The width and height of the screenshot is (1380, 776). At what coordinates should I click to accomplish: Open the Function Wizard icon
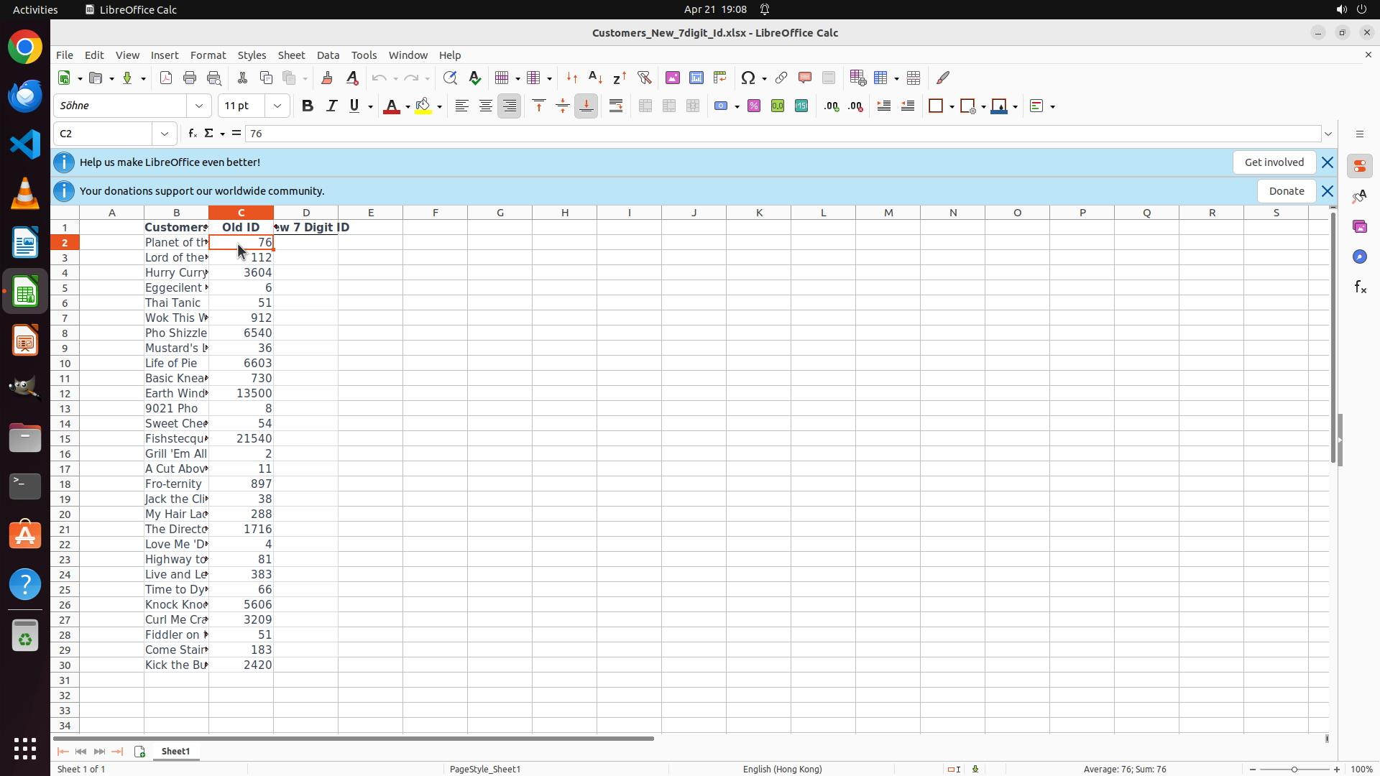click(x=193, y=134)
